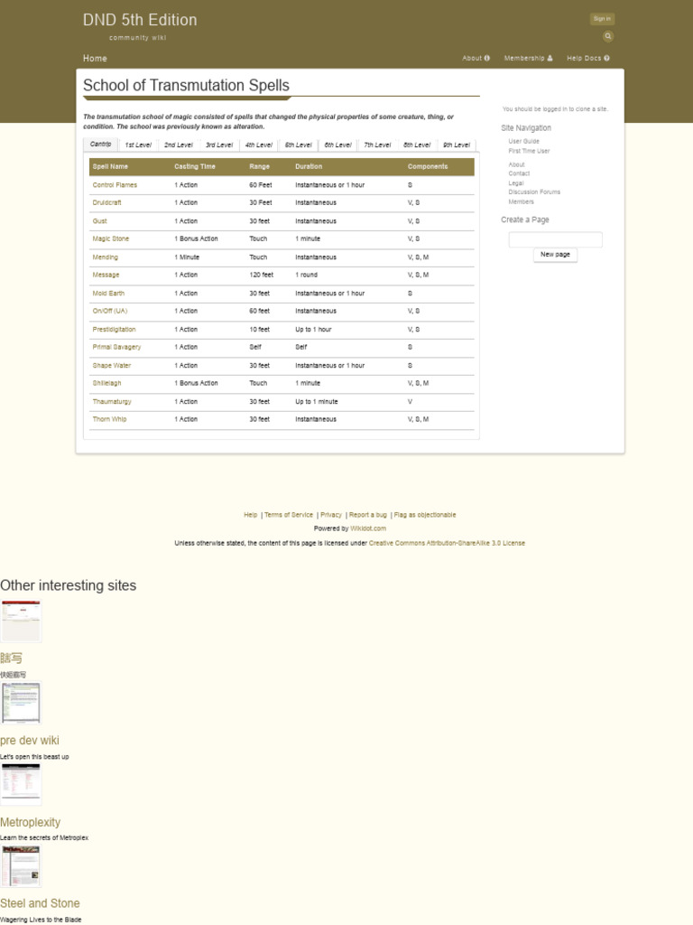Open the Magic Stone spell link
Image resolution: width=693 pixels, height=925 pixels.
[x=110, y=238]
